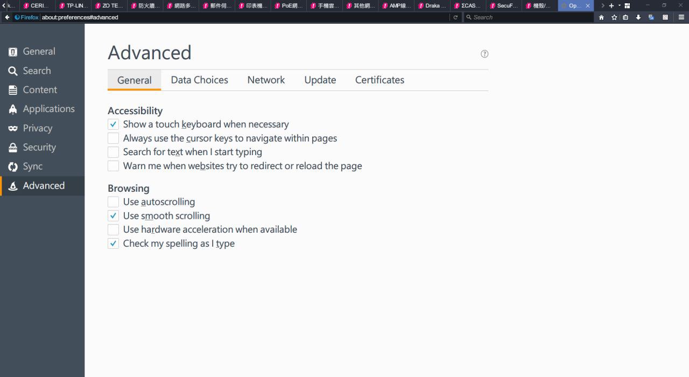
Task: Switch to the Network tab
Action: [266, 80]
